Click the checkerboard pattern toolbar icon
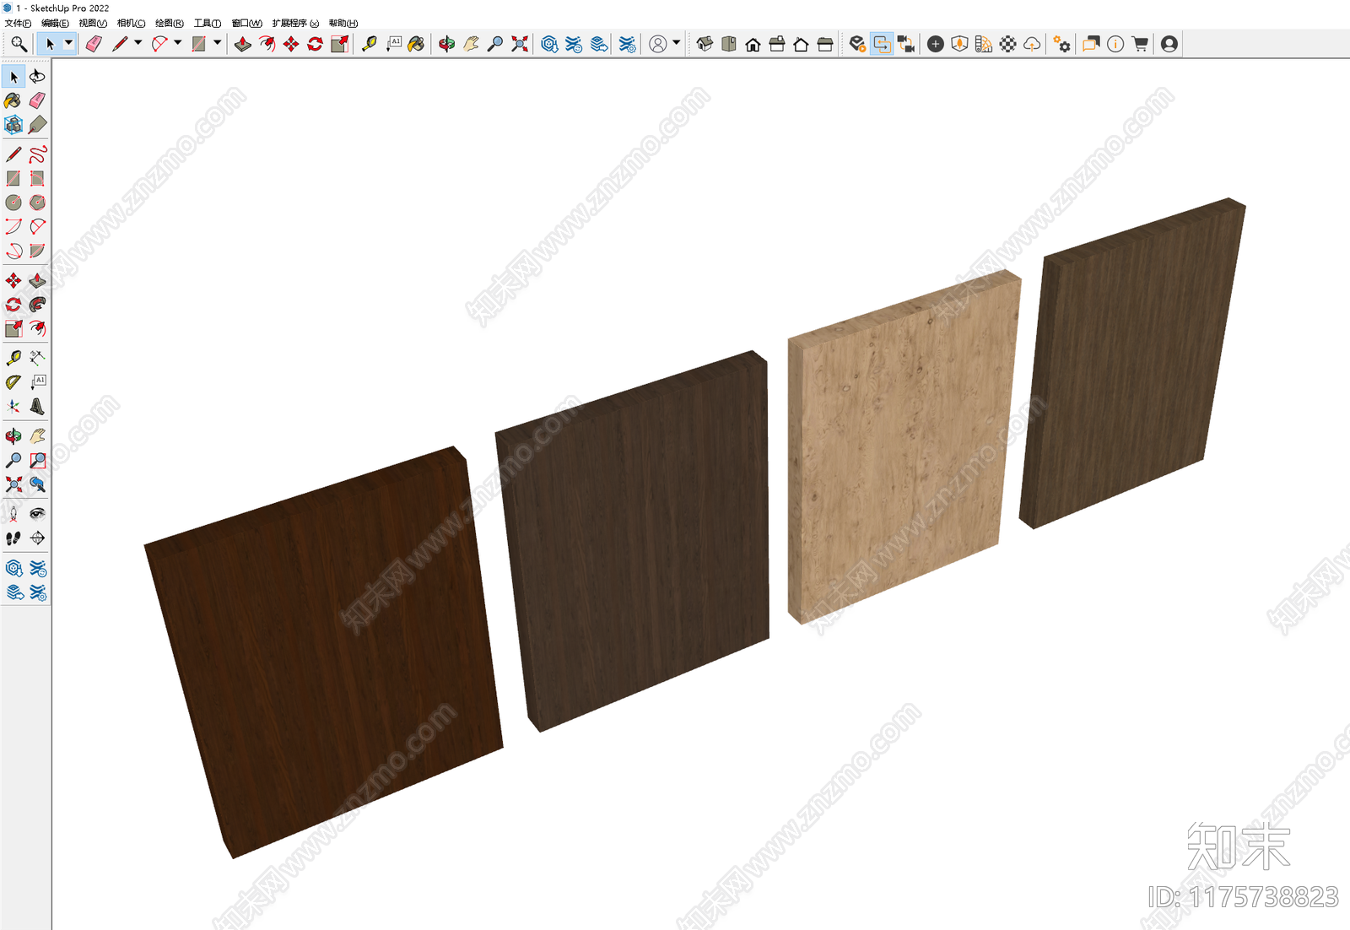The width and height of the screenshot is (1350, 930). tap(1007, 44)
